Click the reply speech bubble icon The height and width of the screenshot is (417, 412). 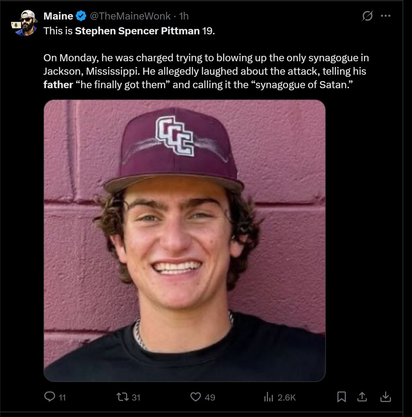point(49,397)
